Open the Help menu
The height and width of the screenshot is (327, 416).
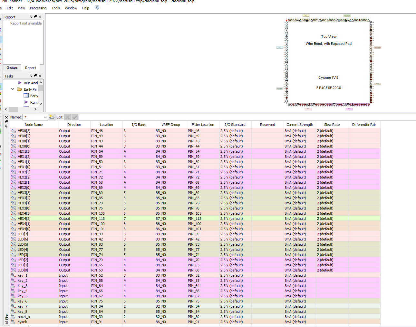pos(85,8)
